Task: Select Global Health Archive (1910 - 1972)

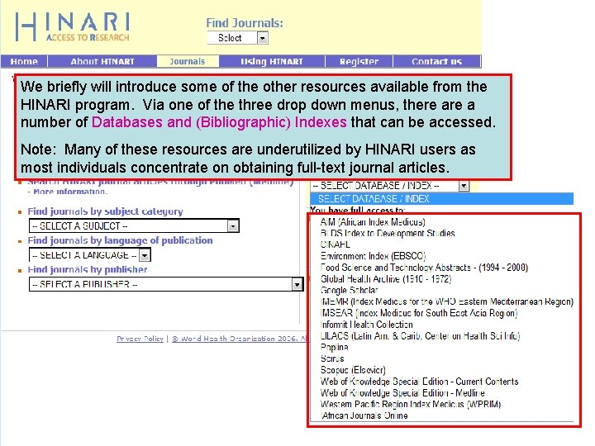Action: (386, 279)
